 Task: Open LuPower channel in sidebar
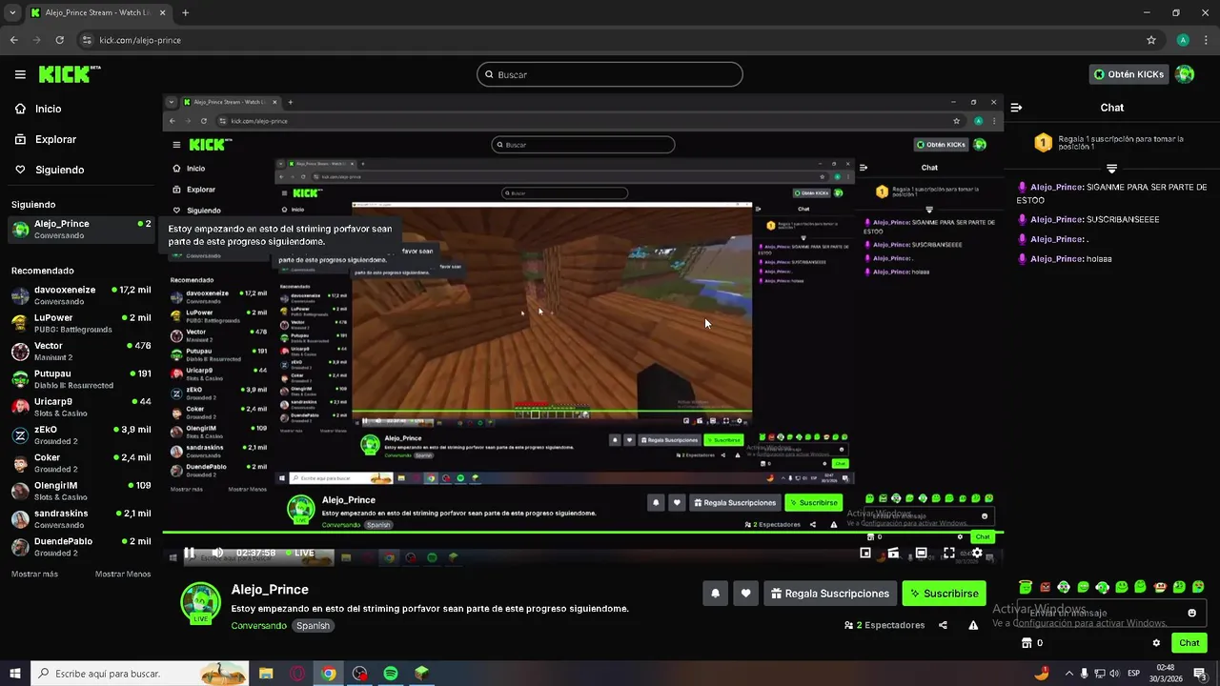coord(81,323)
